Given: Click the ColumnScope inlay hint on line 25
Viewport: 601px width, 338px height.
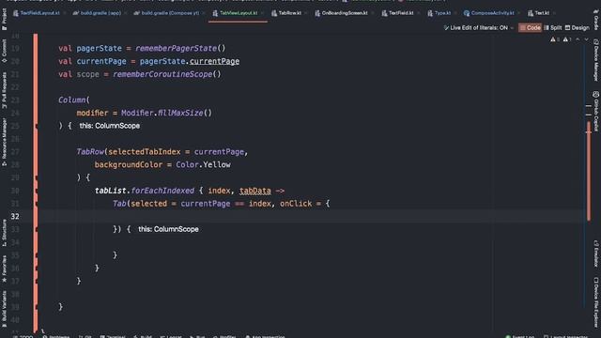Looking at the screenshot, I should pyautogui.click(x=110, y=126).
